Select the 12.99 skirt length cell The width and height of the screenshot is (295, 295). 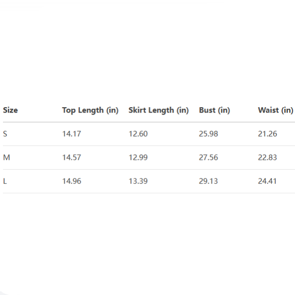138,157
